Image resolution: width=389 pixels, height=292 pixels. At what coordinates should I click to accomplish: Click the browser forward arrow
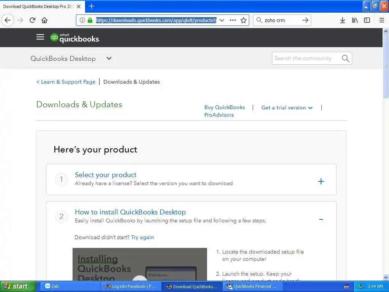pos(21,20)
